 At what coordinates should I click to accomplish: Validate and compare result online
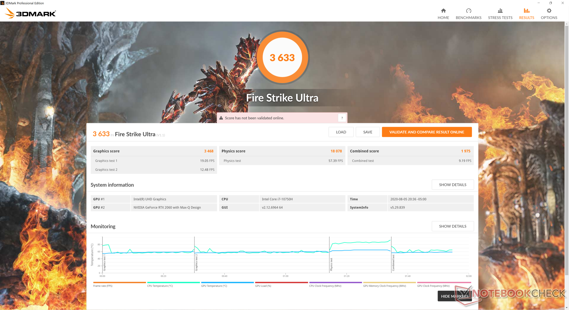click(426, 132)
